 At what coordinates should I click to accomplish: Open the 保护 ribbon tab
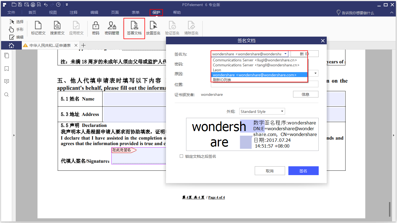[x=156, y=12]
